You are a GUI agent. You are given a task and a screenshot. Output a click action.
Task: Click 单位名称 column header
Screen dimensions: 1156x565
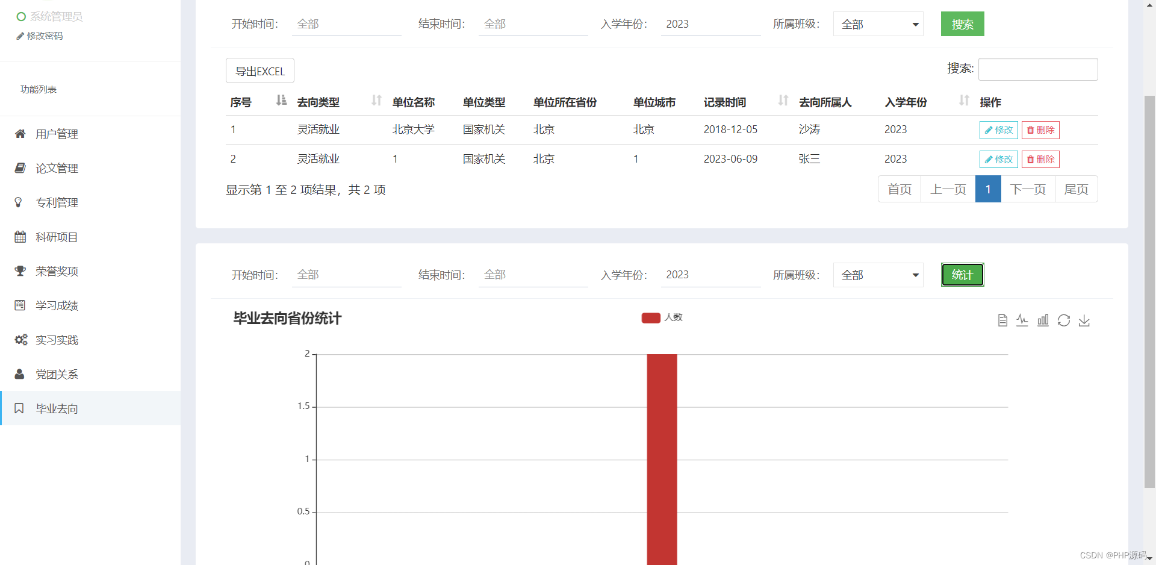413,102
